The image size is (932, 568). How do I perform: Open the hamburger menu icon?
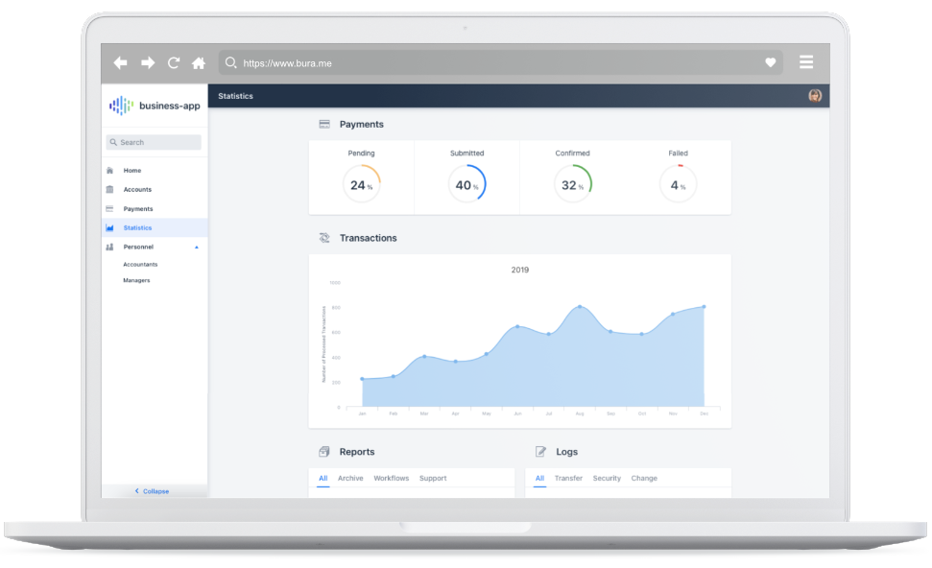click(x=806, y=62)
